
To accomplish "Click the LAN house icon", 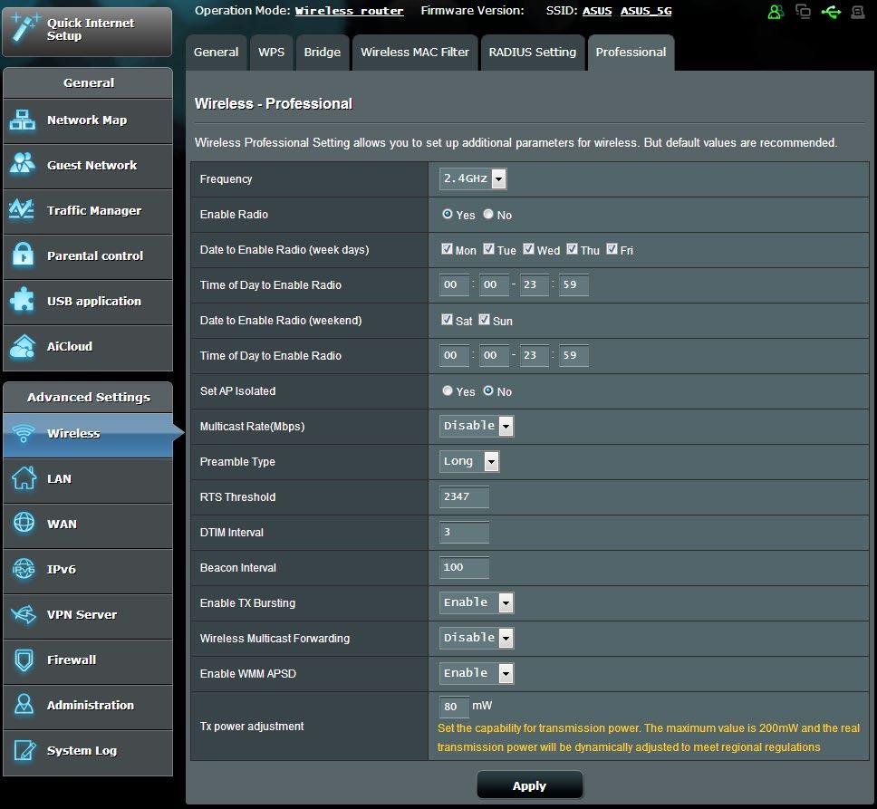I will 24,478.
